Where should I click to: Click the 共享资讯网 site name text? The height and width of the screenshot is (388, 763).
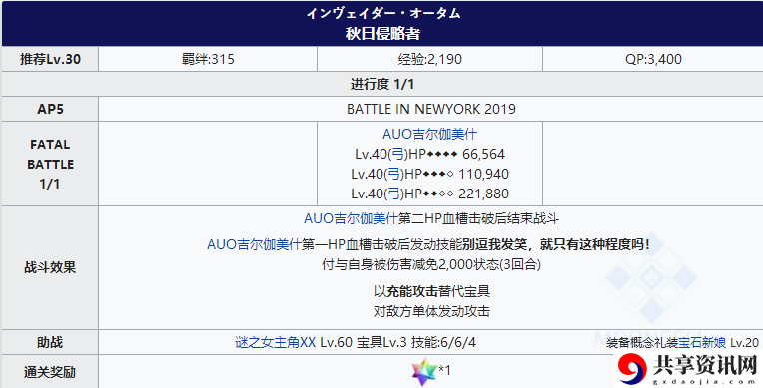click(705, 365)
